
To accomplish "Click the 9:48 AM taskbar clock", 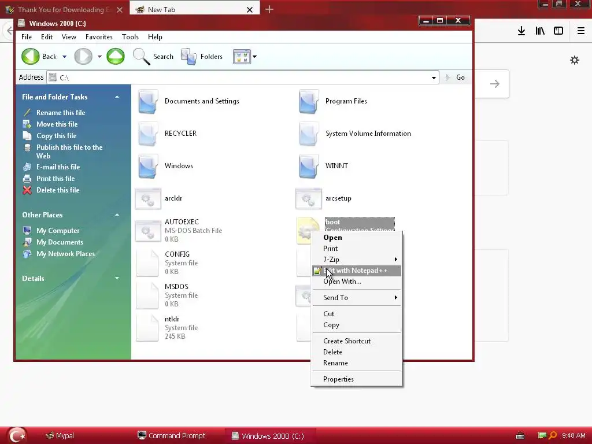I will tap(573, 436).
